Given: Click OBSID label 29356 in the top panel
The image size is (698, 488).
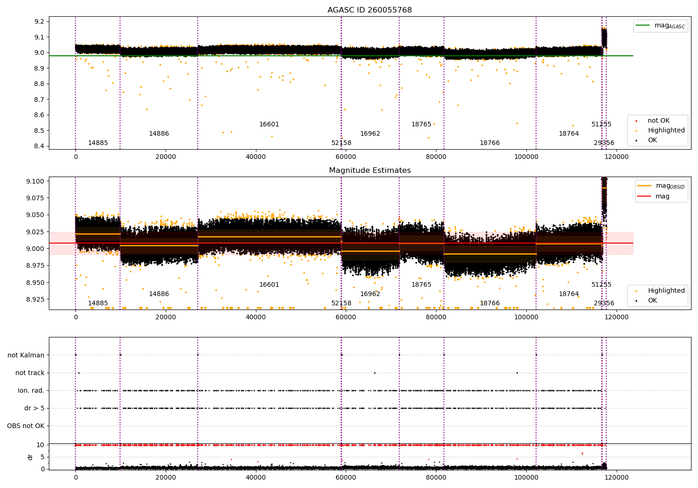Looking at the screenshot, I should coord(604,143).
